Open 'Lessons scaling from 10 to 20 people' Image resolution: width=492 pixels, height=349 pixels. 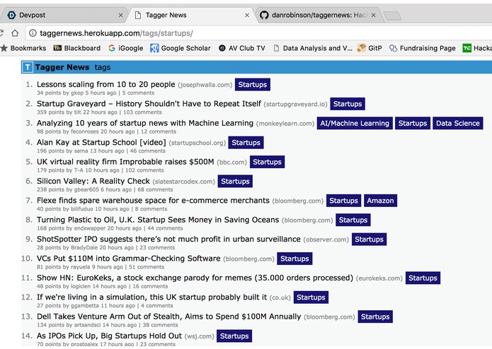point(106,84)
